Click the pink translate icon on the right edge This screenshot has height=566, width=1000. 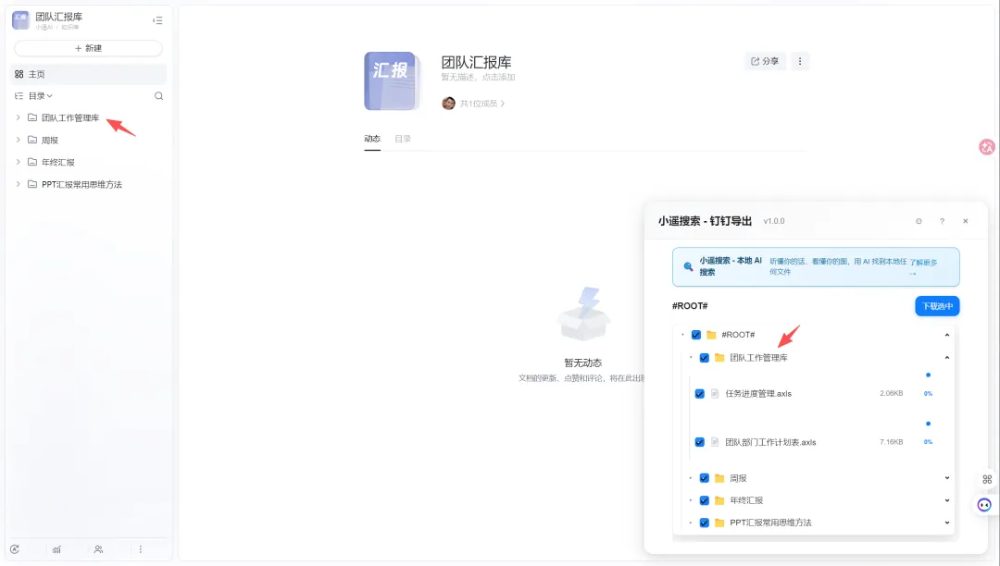click(x=987, y=147)
